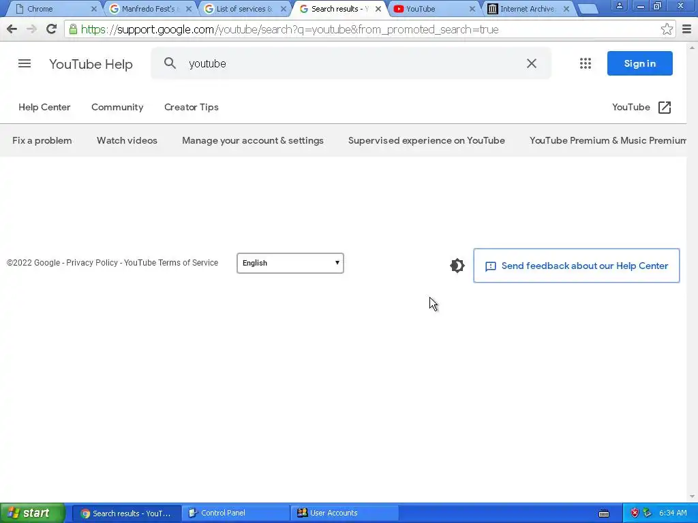The width and height of the screenshot is (698, 523).
Task: Click the system tray clock
Action: (673, 513)
